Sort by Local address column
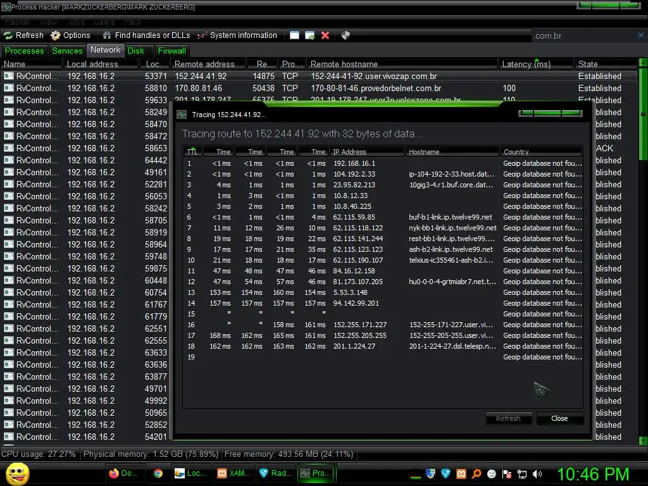Viewport: 648px width, 486px height. point(101,64)
